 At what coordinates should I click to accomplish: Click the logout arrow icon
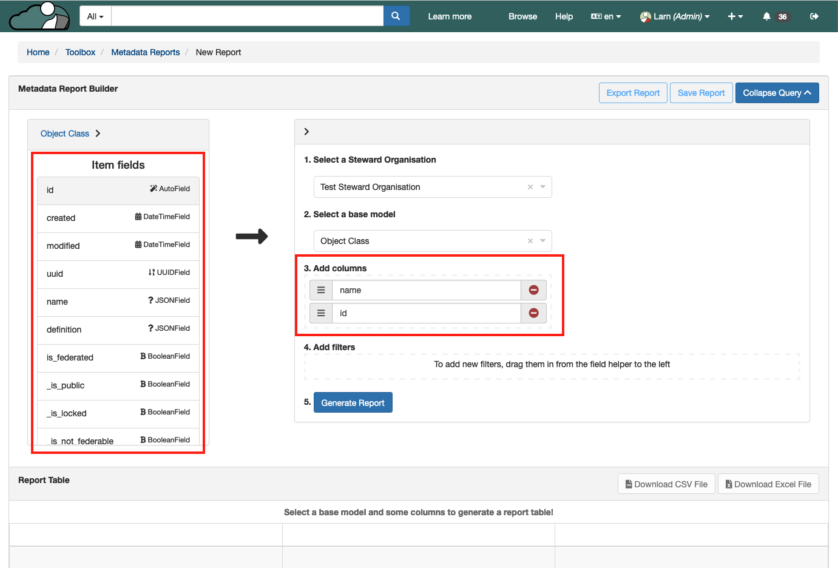814,16
